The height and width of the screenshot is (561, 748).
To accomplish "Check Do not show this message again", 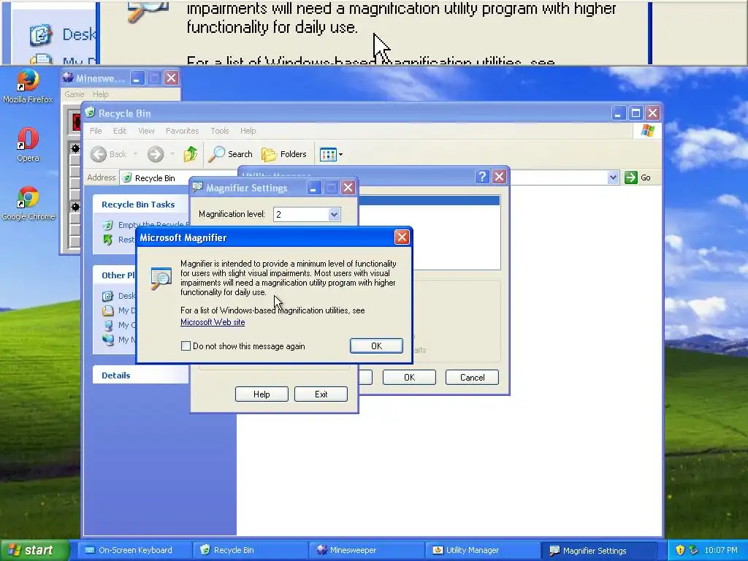I will [x=186, y=346].
